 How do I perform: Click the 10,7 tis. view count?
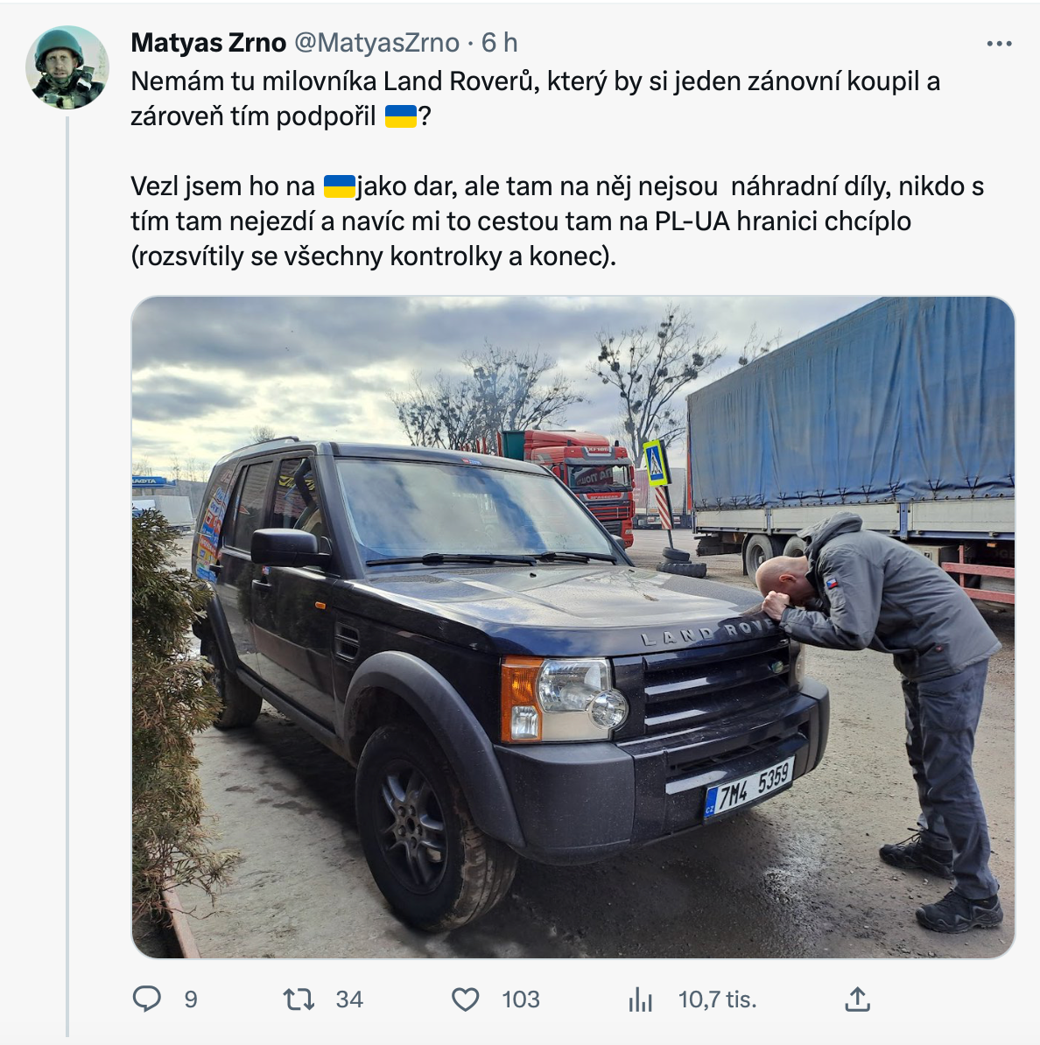717,999
